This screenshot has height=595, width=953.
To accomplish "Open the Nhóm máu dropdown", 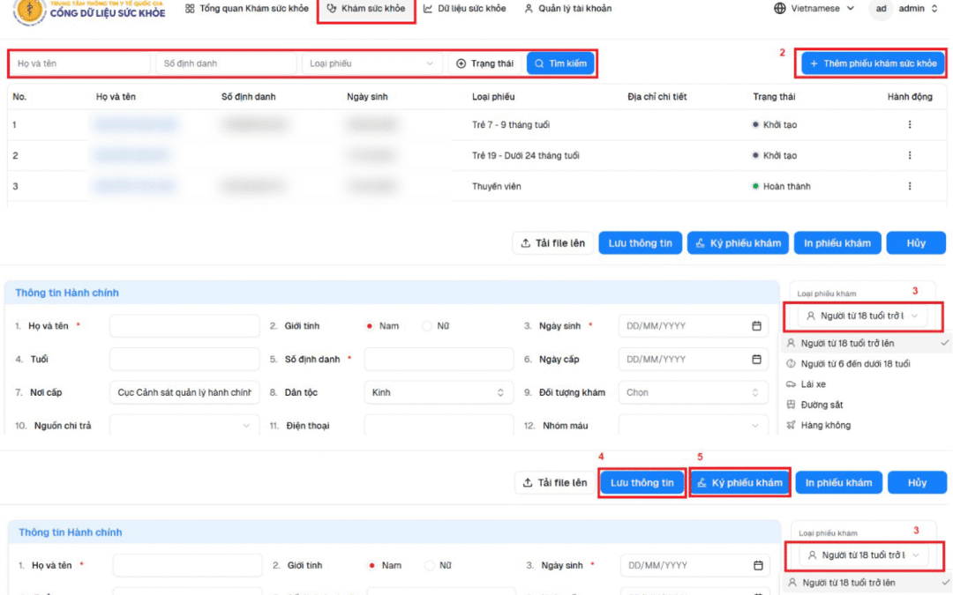I will (693, 426).
